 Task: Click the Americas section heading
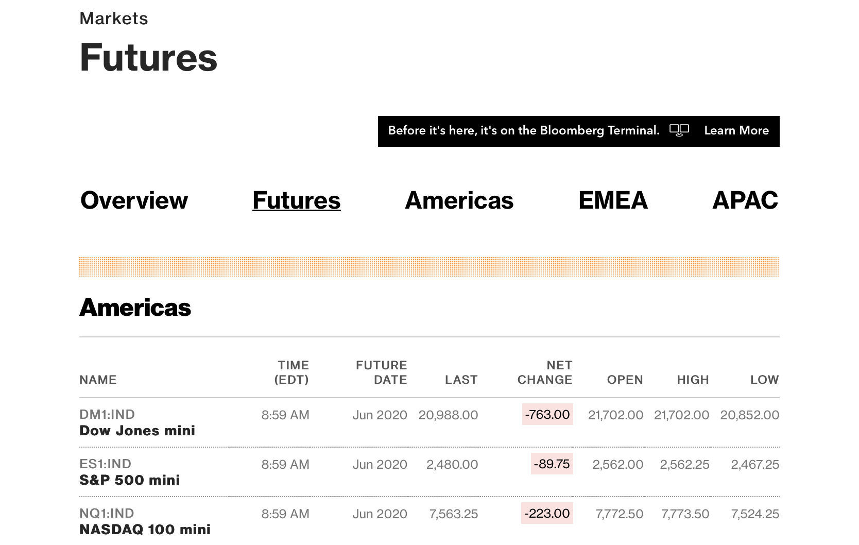(135, 308)
